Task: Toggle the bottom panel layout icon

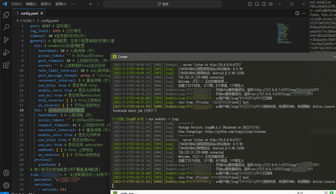Action: 257,4
